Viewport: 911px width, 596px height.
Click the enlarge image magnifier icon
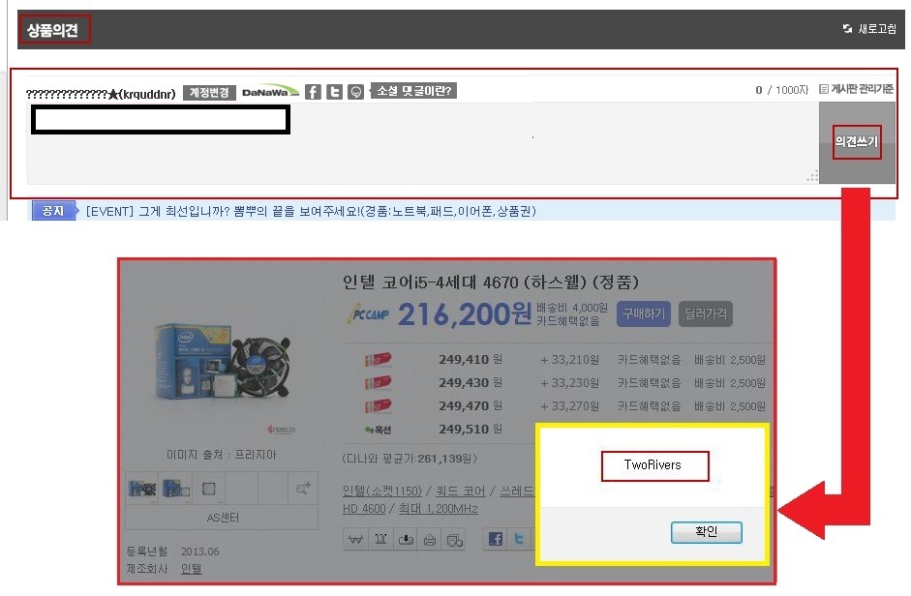[303, 489]
